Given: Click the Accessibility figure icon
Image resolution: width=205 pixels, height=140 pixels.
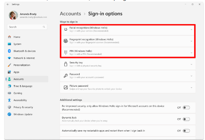Looking at the screenshot, I should [9, 100].
